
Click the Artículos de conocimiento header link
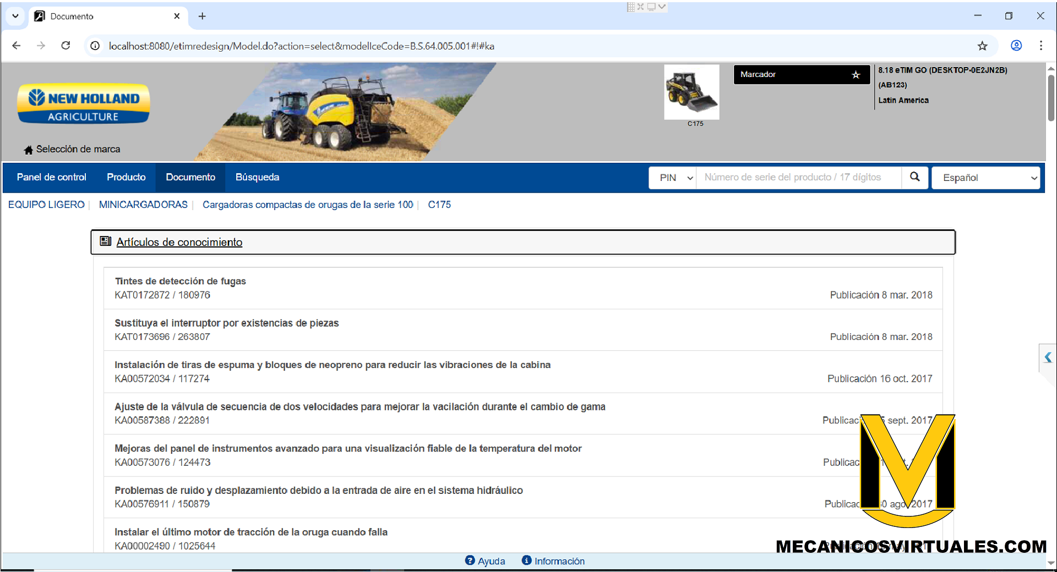pyautogui.click(x=179, y=242)
